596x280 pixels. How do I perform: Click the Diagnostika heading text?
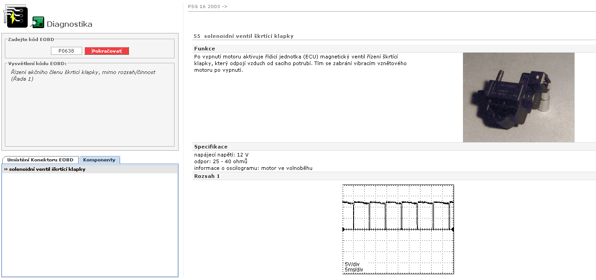pos(69,24)
